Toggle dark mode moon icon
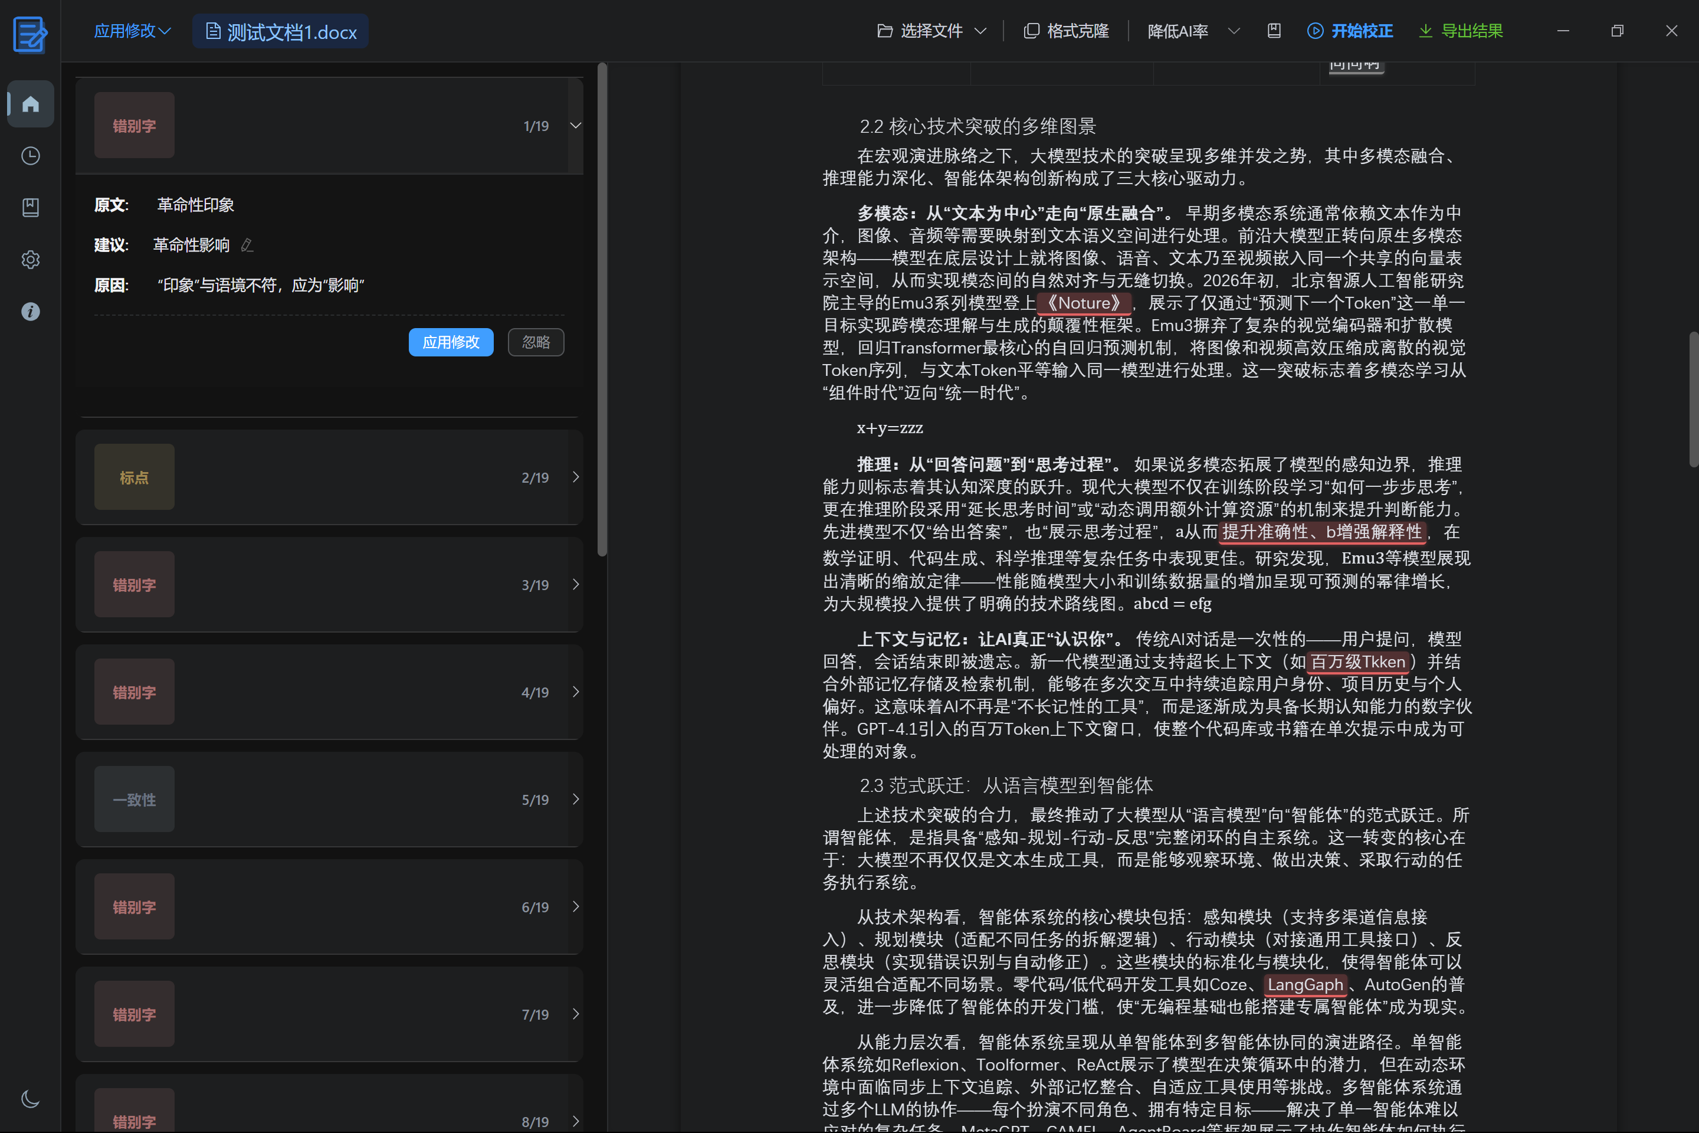This screenshot has height=1133, width=1699. click(30, 1099)
